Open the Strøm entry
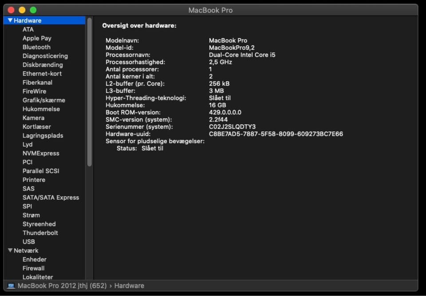 pos(31,215)
